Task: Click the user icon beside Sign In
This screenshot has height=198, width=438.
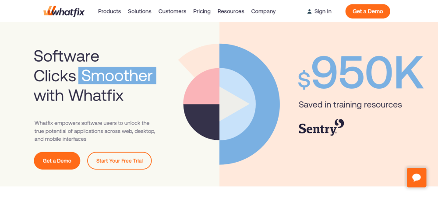Action: point(310,11)
